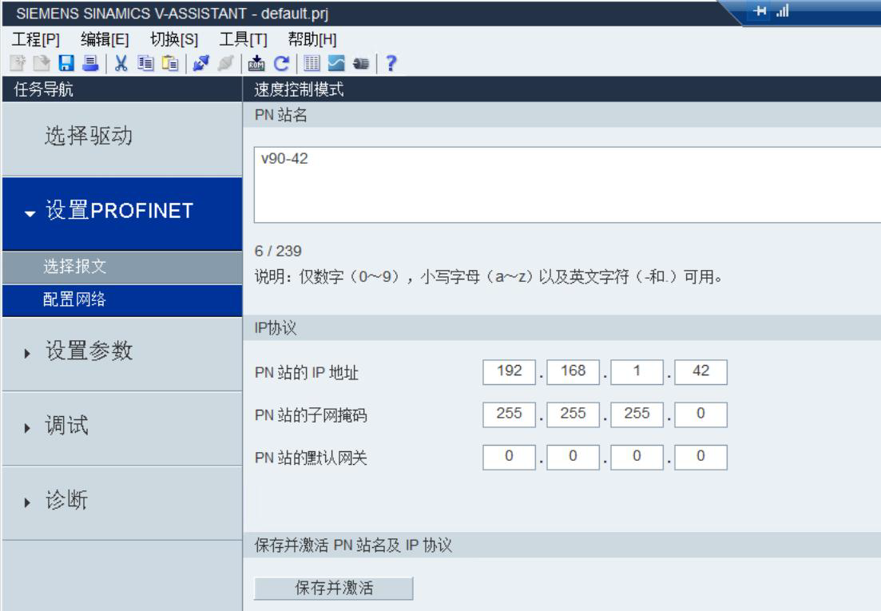Click the PN 站的子网掩码 label
This screenshot has height=611, width=881.
(x=311, y=415)
